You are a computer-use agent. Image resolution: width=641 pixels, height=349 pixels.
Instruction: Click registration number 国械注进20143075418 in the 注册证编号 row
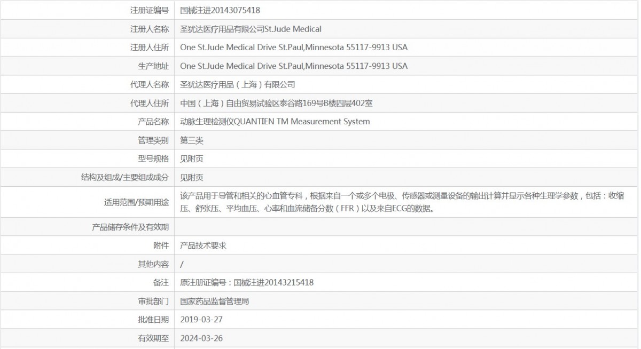coord(220,10)
